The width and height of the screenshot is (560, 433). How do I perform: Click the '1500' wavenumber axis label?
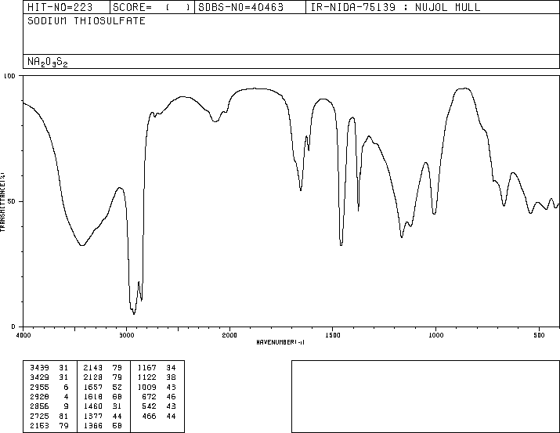(333, 335)
